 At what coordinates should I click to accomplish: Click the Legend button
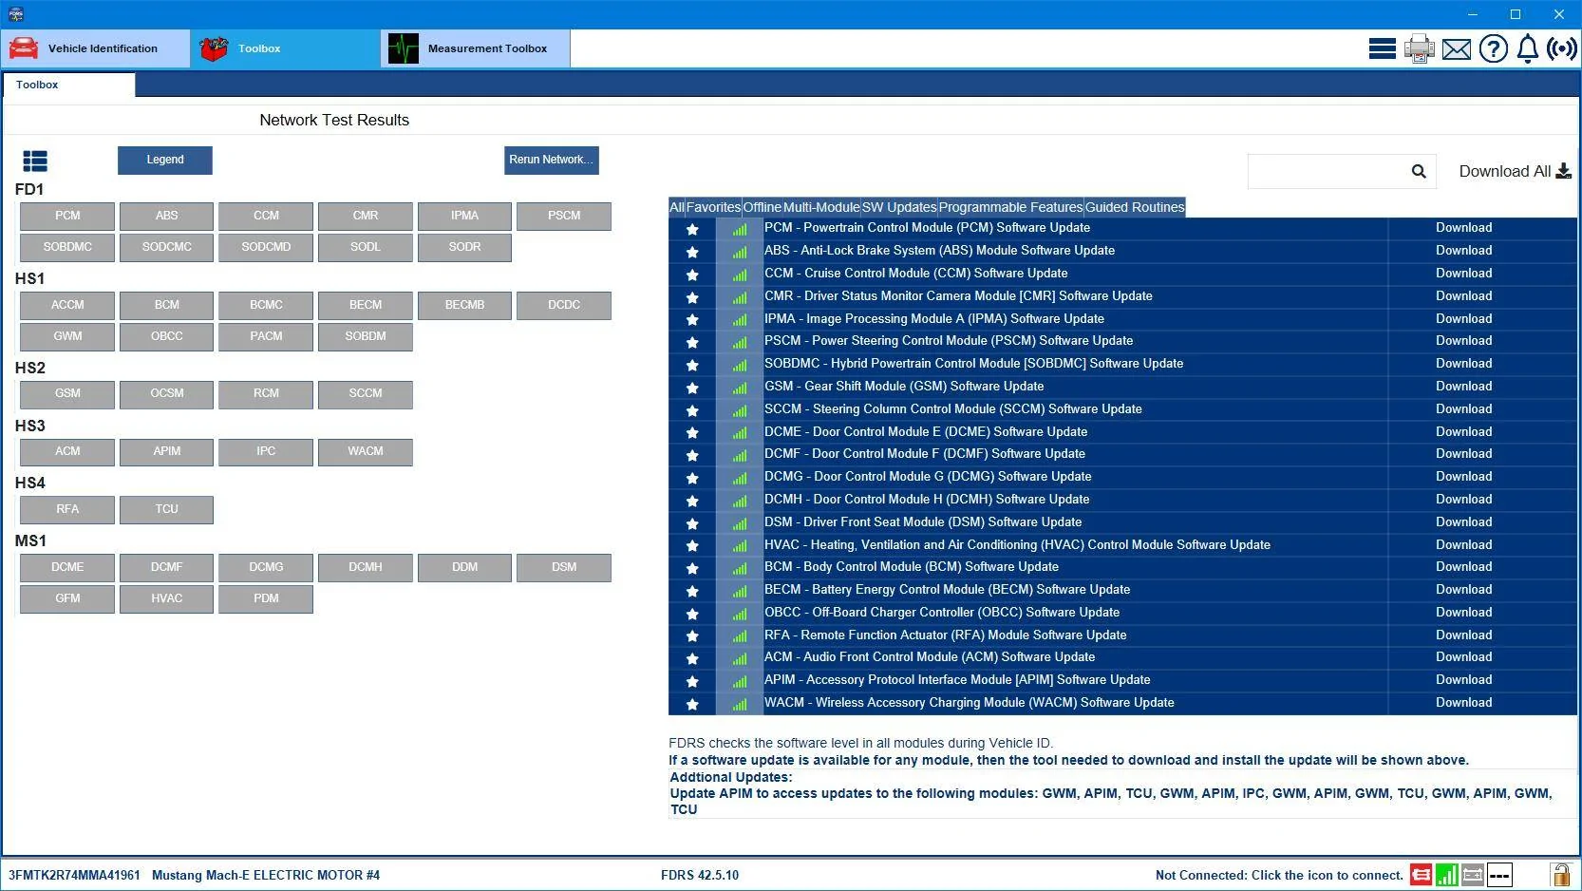(x=165, y=160)
